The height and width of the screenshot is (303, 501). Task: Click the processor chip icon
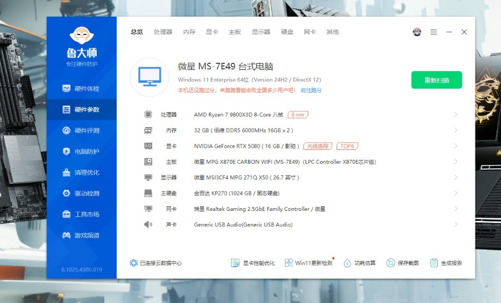148,114
